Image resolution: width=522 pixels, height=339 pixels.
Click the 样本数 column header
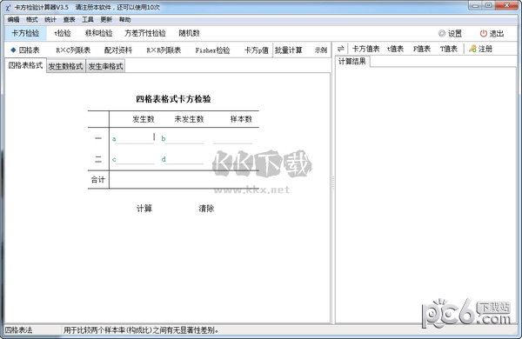[x=241, y=119]
